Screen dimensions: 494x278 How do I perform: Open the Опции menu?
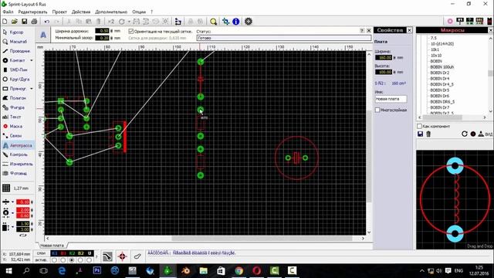[x=139, y=12]
